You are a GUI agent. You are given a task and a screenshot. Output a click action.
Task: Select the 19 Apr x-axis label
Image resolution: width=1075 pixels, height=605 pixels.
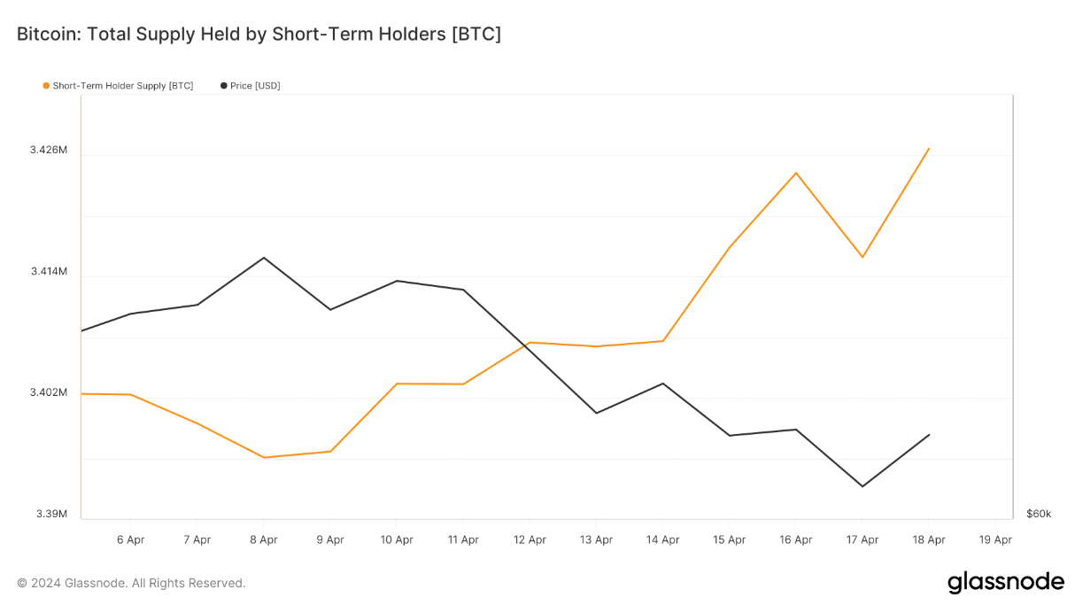995,539
